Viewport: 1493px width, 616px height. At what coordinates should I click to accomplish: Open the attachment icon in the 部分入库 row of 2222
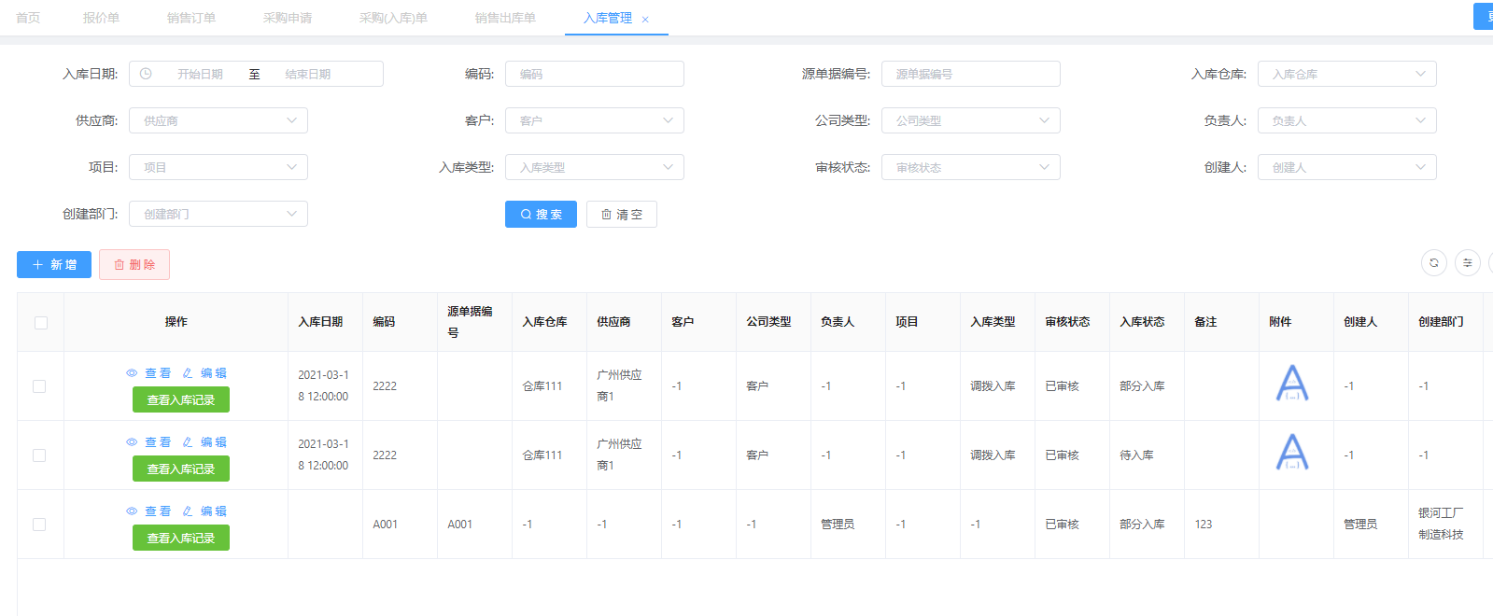click(1292, 383)
